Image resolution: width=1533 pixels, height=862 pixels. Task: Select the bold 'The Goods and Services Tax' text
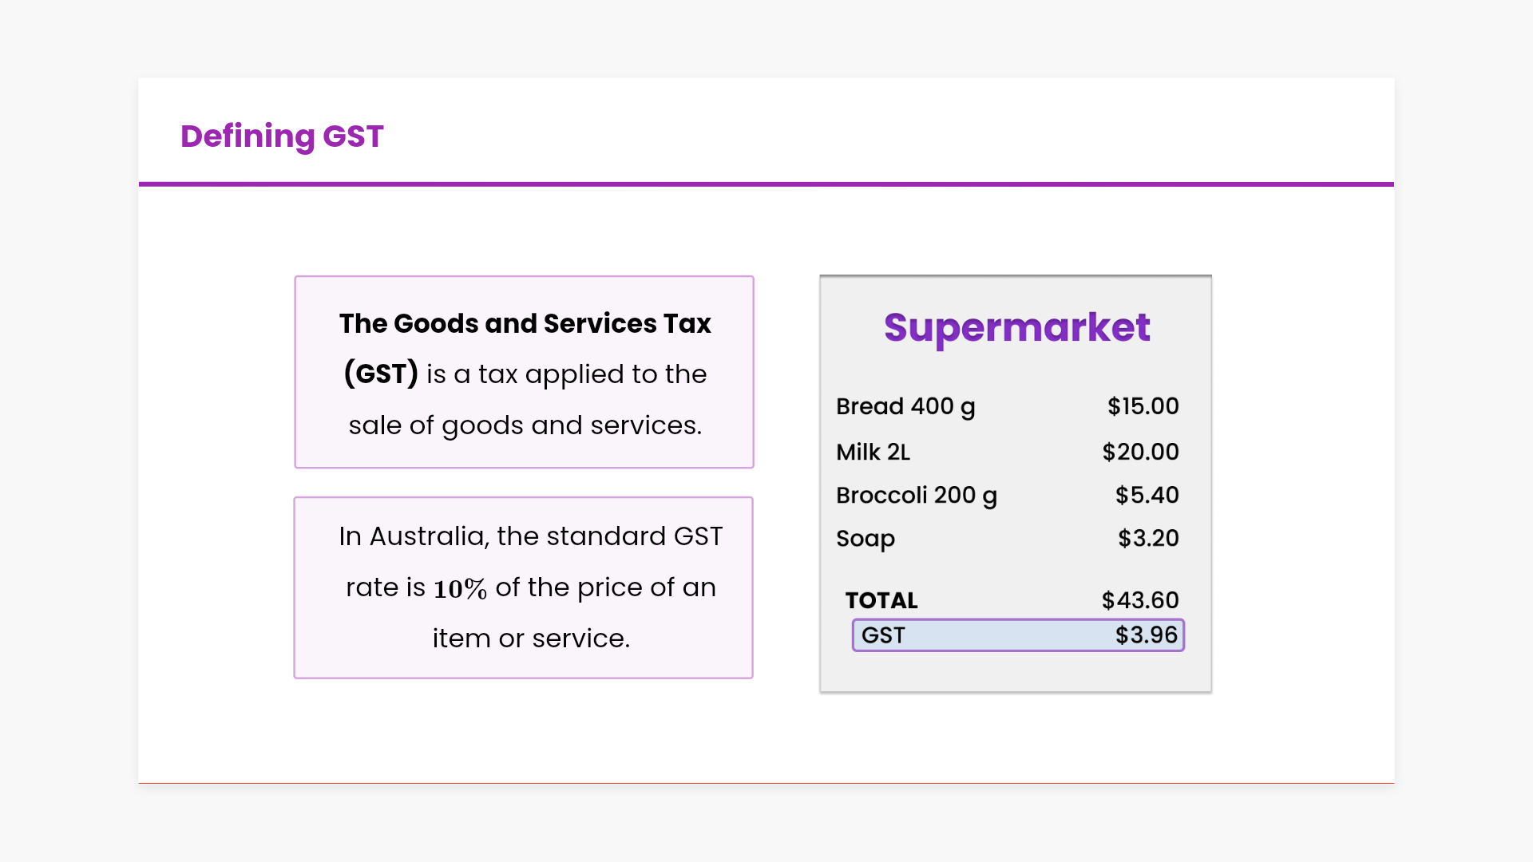tap(525, 324)
